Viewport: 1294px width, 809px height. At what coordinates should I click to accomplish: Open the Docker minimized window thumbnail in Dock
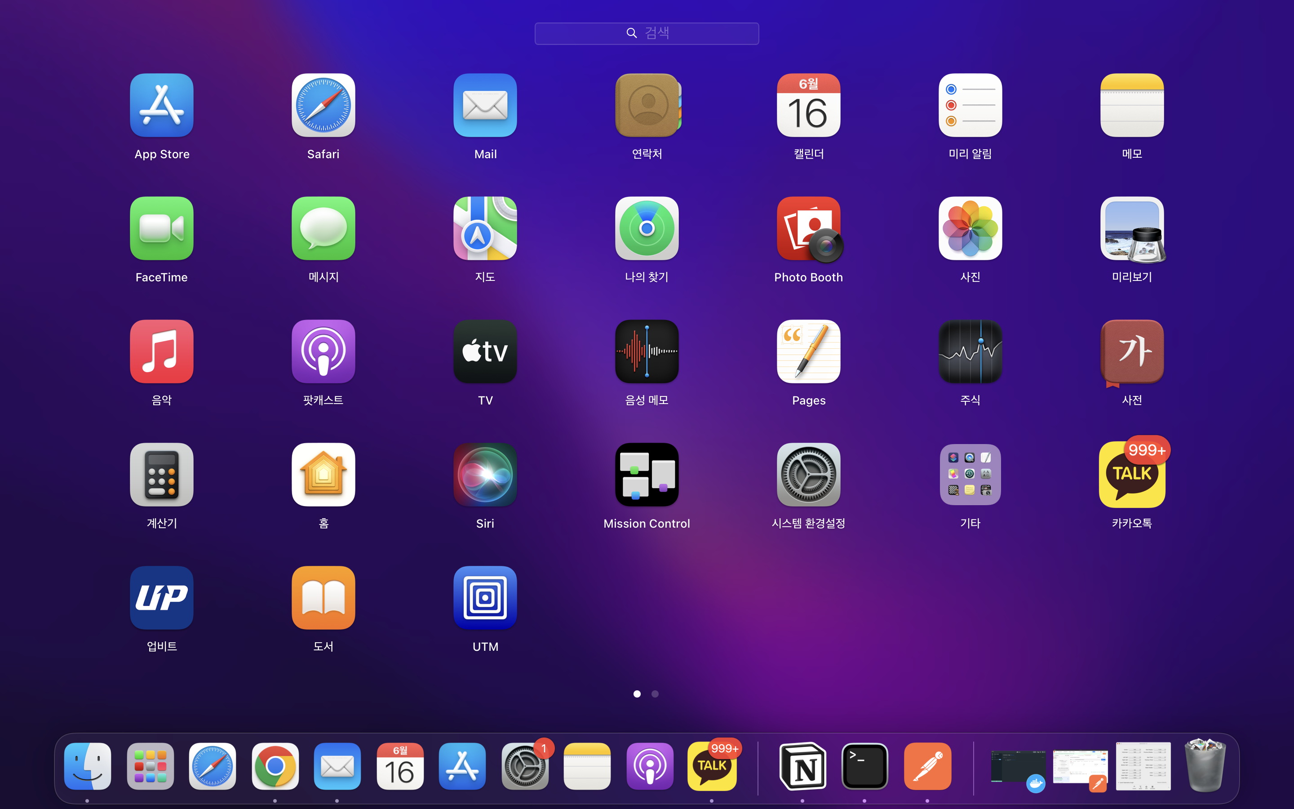(x=1017, y=766)
